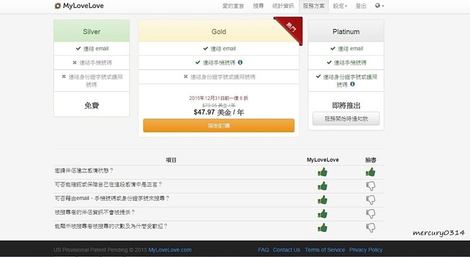Viewport: 470px width, 257px height.
Task: Click 臉書 thumbs-up for 邀請伴侶建立感情狀態
Action: 371,173
